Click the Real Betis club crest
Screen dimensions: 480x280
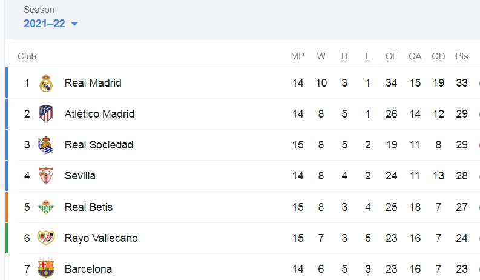[x=46, y=207]
